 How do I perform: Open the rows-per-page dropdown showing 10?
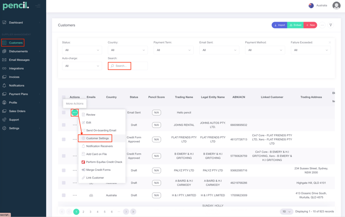(286, 211)
